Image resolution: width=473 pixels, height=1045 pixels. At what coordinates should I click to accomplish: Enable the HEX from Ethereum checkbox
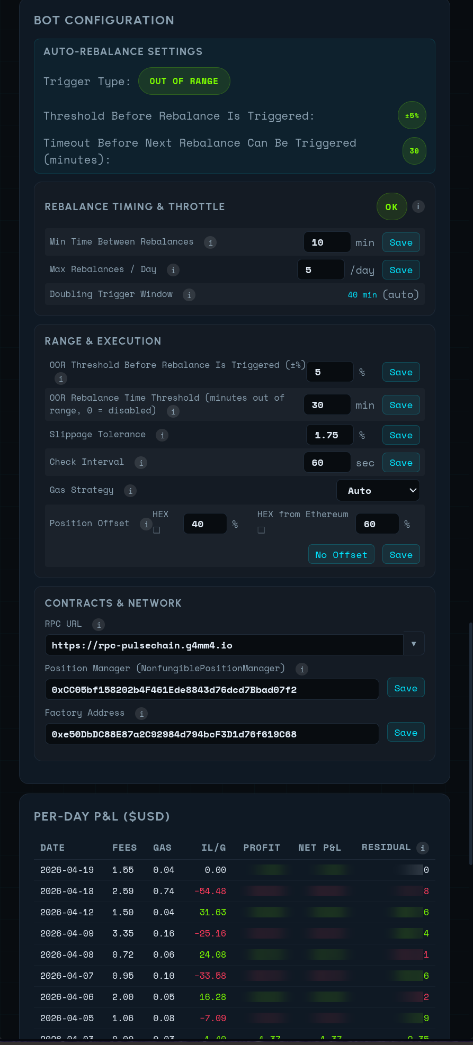tap(261, 530)
